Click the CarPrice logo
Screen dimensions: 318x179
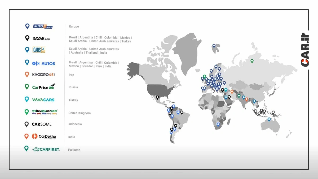(x=43, y=87)
